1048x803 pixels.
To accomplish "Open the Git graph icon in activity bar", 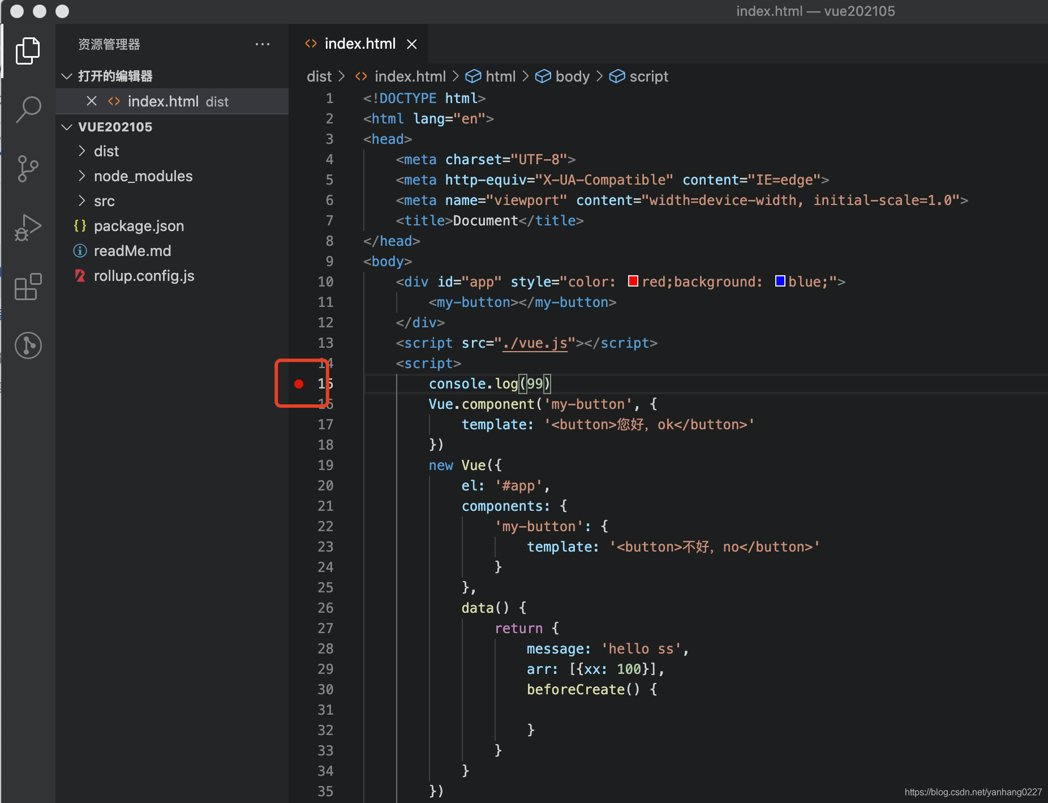I will [x=28, y=345].
